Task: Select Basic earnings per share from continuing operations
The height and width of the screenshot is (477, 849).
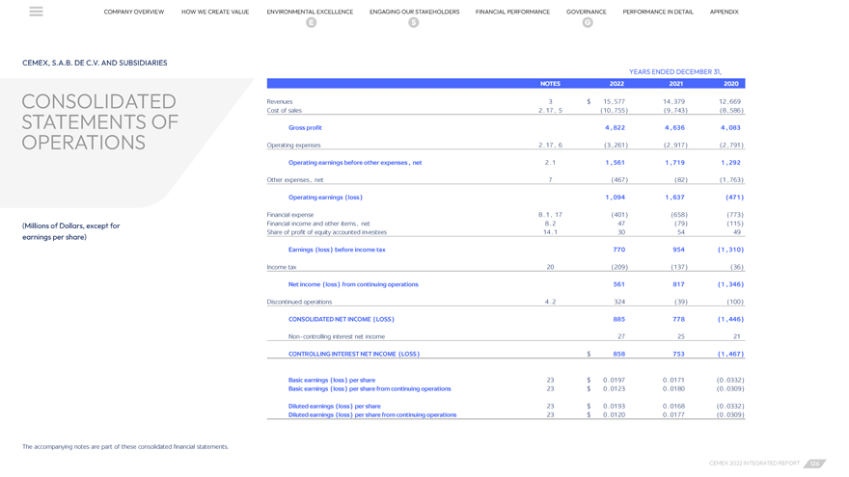Action: click(x=370, y=389)
